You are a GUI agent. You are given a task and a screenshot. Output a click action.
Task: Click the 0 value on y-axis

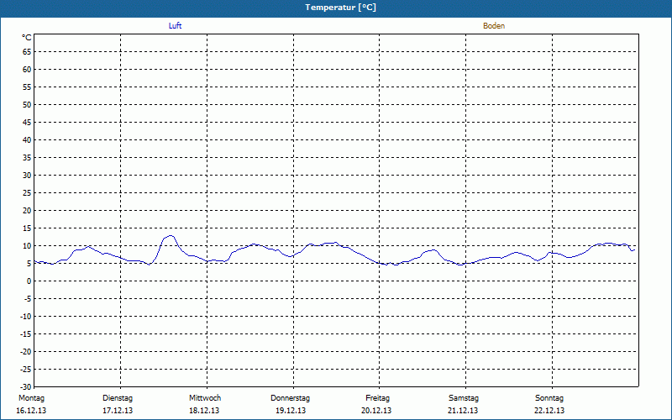point(29,281)
